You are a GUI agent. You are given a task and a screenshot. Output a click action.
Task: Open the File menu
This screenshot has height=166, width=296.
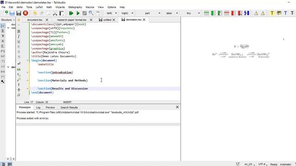tap(3, 7)
